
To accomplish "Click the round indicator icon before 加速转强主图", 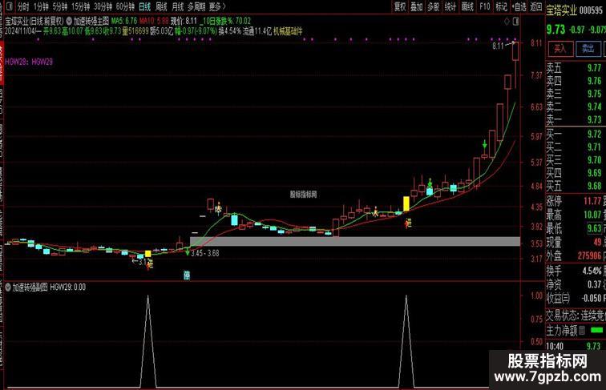I will pyautogui.click(x=69, y=21).
